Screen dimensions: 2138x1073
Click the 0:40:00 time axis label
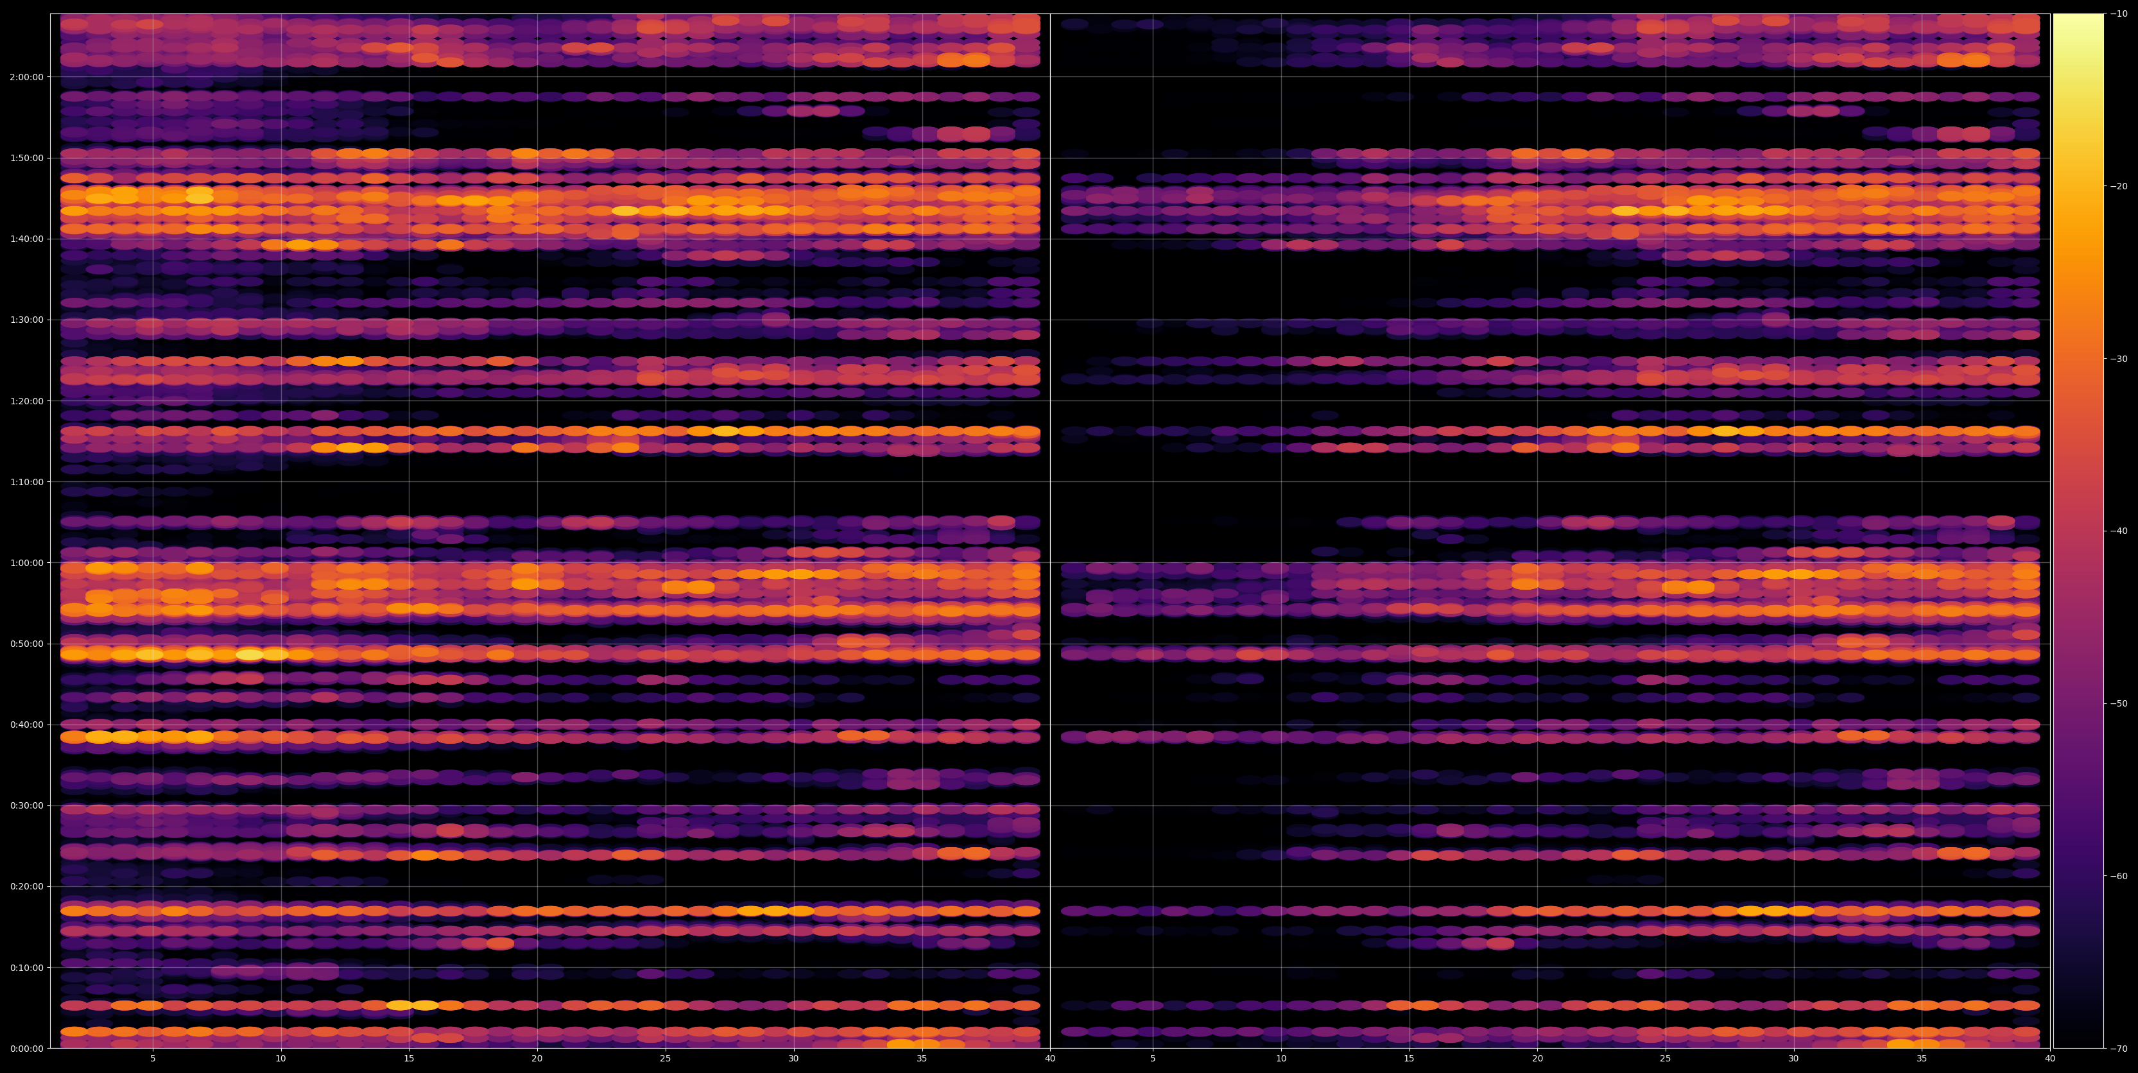pyautogui.click(x=26, y=725)
